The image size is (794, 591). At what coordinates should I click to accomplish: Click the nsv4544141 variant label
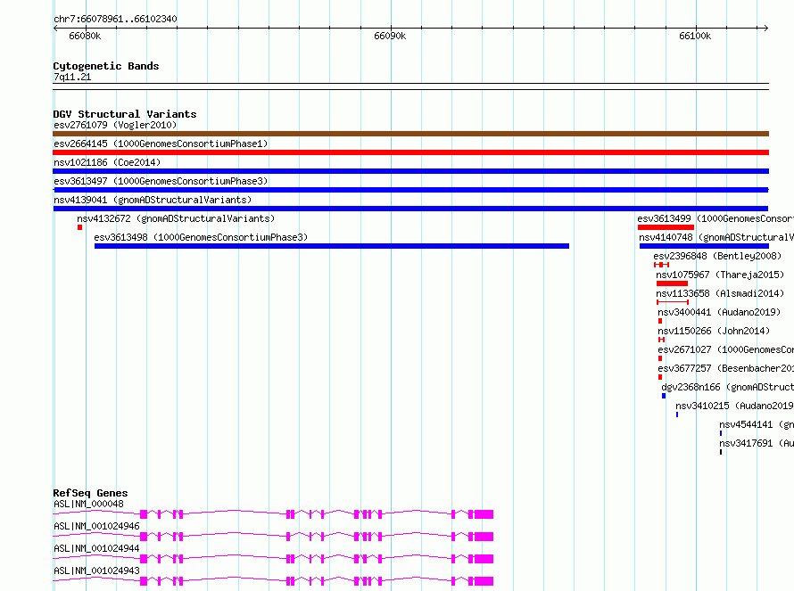(757, 424)
